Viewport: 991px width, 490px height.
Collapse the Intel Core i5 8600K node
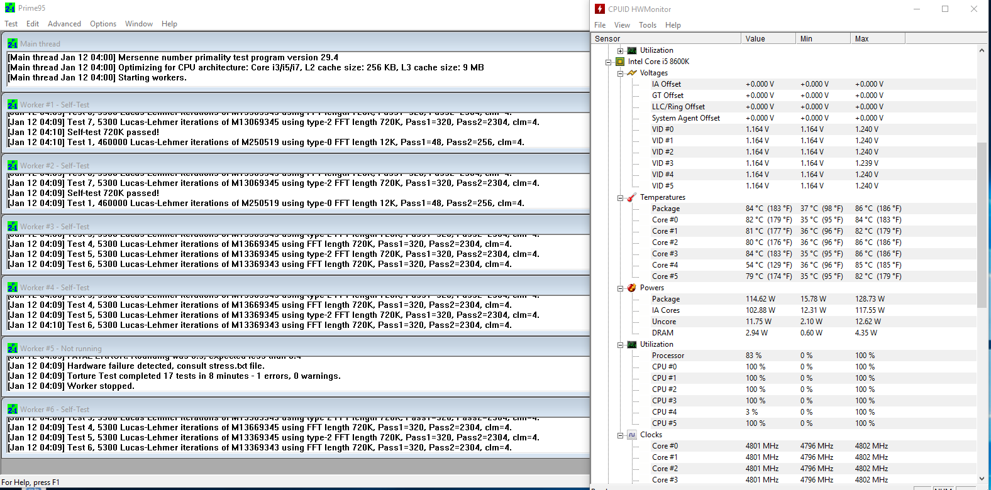(608, 62)
